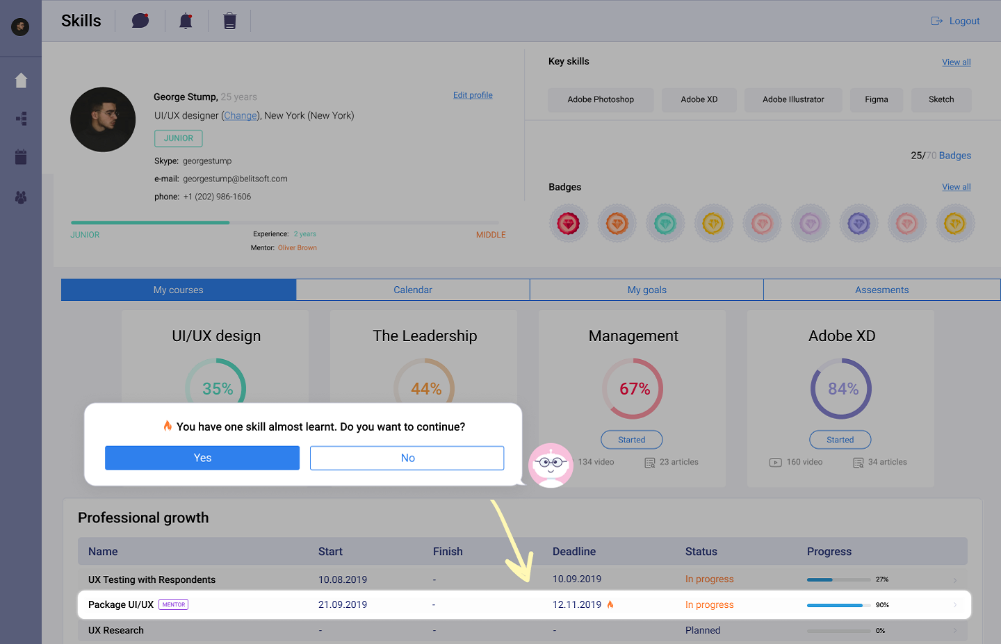Expand the UX Research row chevron
The image size is (1001, 644).
955,631
